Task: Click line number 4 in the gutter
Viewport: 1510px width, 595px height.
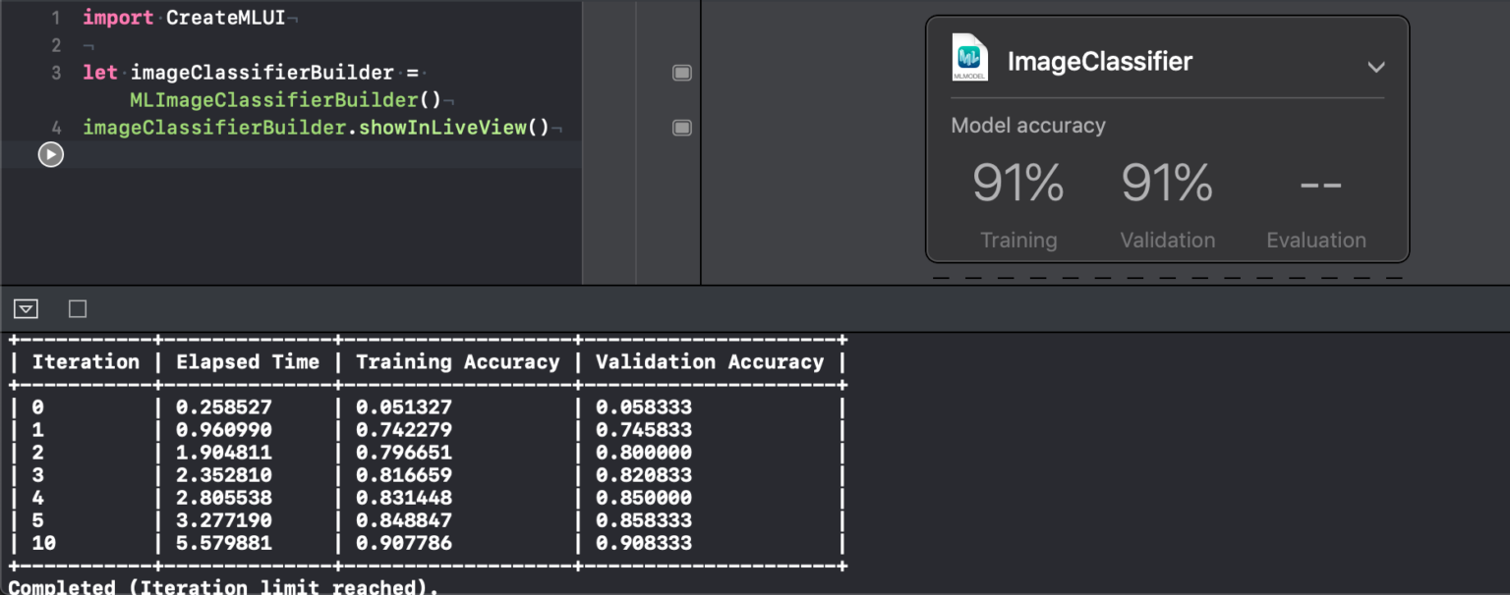Action: click(x=56, y=127)
